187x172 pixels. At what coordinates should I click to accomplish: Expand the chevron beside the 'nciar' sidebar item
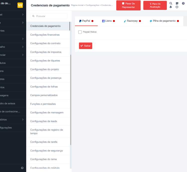coord(23,55)
